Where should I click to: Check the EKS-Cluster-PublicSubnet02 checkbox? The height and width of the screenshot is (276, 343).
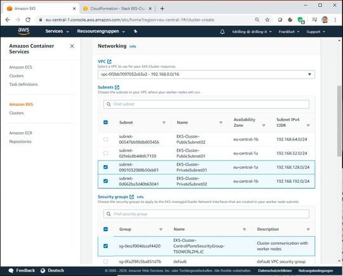coord(105,139)
